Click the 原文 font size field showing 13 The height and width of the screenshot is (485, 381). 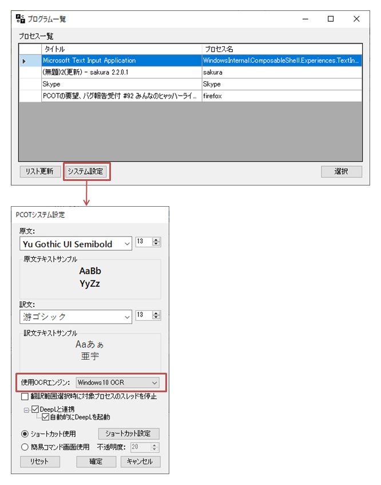(x=144, y=242)
